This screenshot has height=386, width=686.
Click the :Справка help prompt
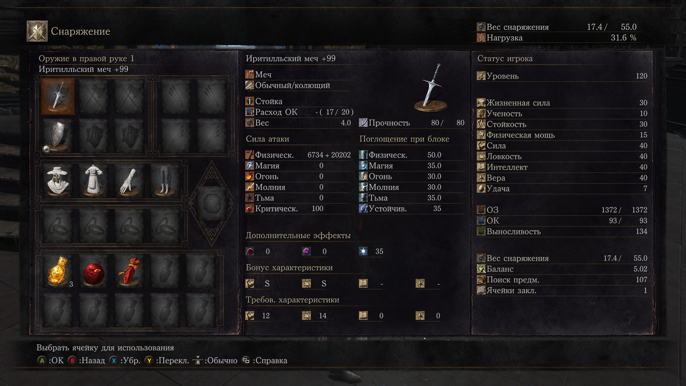pyautogui.click(x=264, y=360)
